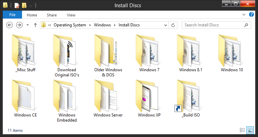The width and height of the screenshot is (258, 137).
Task: Switch to large icons view layout
Action: click(x=250, y=130)
